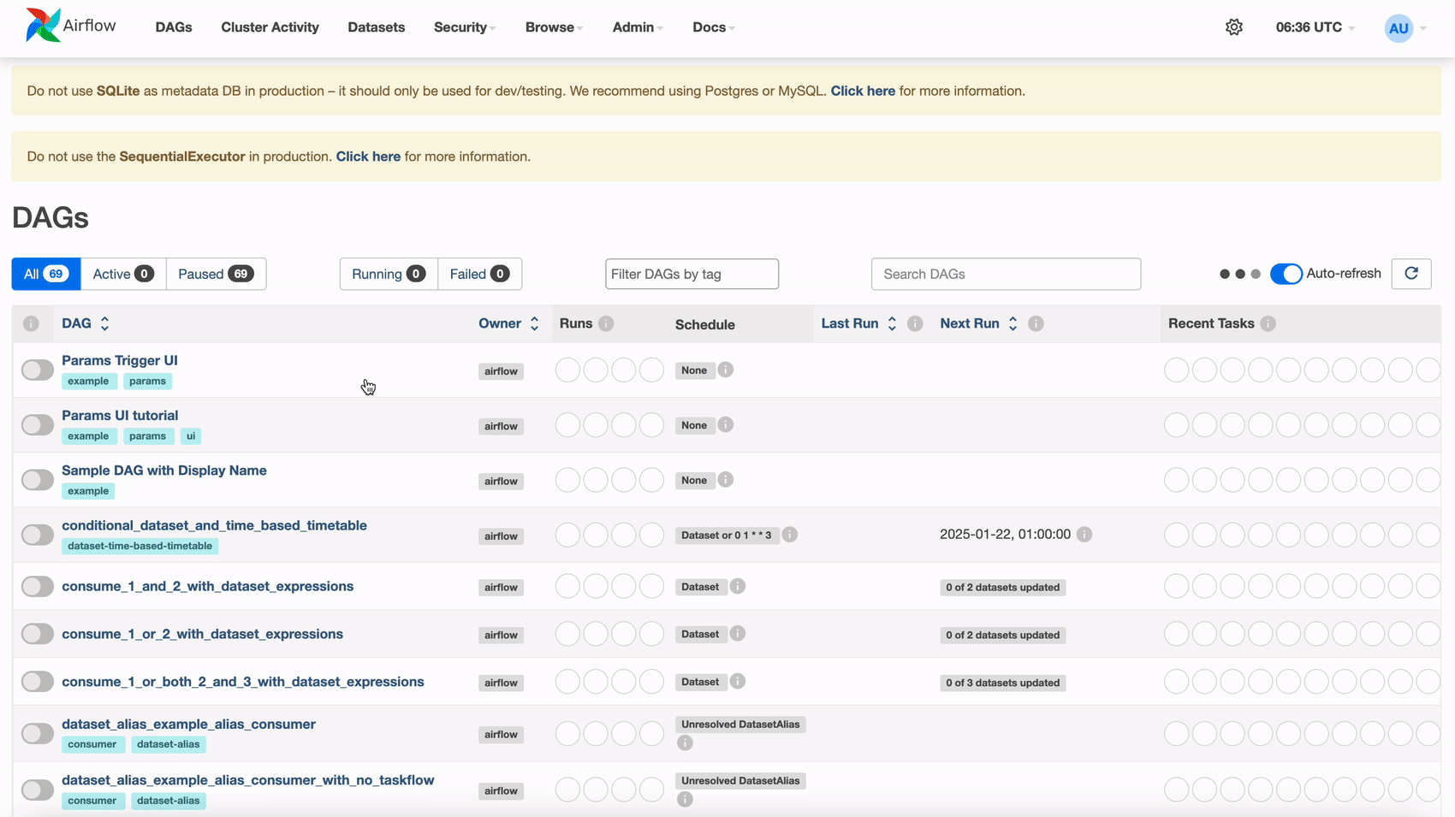Switch to the Paused DAGs tab
This screenshot has width=1455, height=817.
click(216, 274)
